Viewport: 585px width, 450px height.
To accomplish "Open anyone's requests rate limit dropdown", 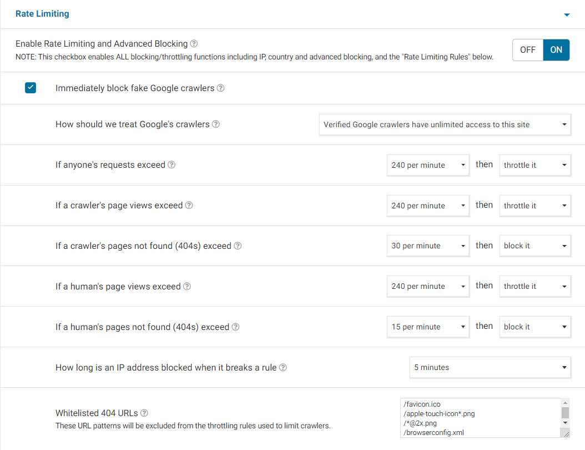I will pos(428,165).
